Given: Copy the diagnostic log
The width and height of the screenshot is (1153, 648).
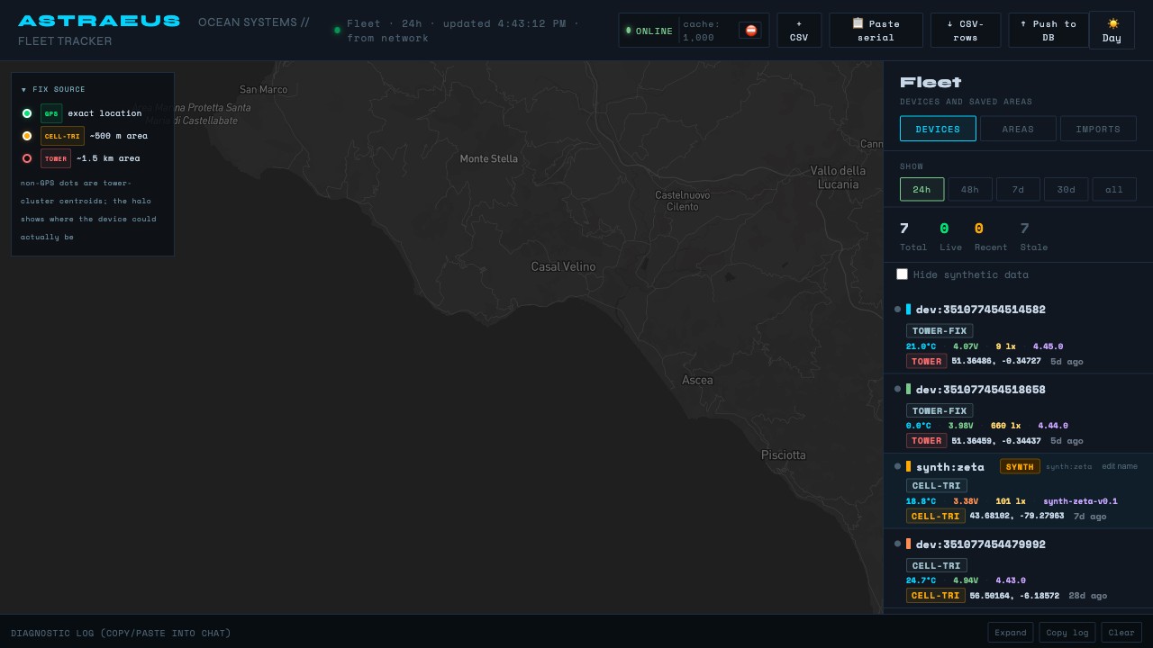Looking at the screenshot, I should tap(1067, 632).
